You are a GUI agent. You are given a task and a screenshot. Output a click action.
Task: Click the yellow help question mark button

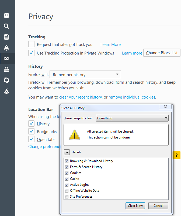pyautogui.click(x=176, y=155)
